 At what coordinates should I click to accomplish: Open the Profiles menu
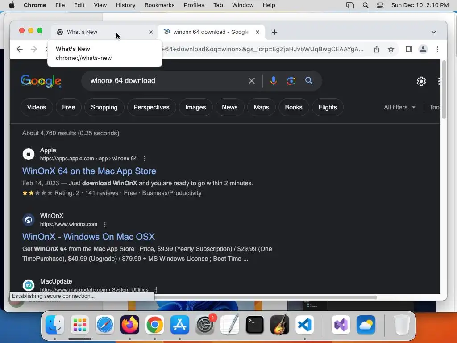point(194,5)
